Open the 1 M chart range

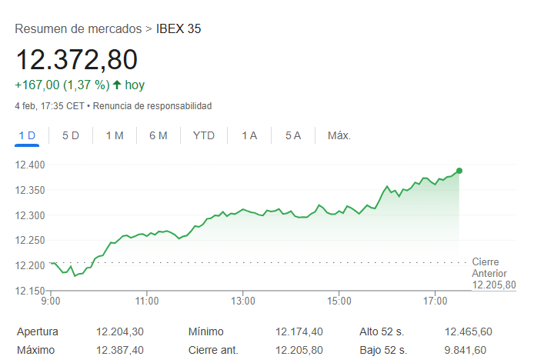115,135
